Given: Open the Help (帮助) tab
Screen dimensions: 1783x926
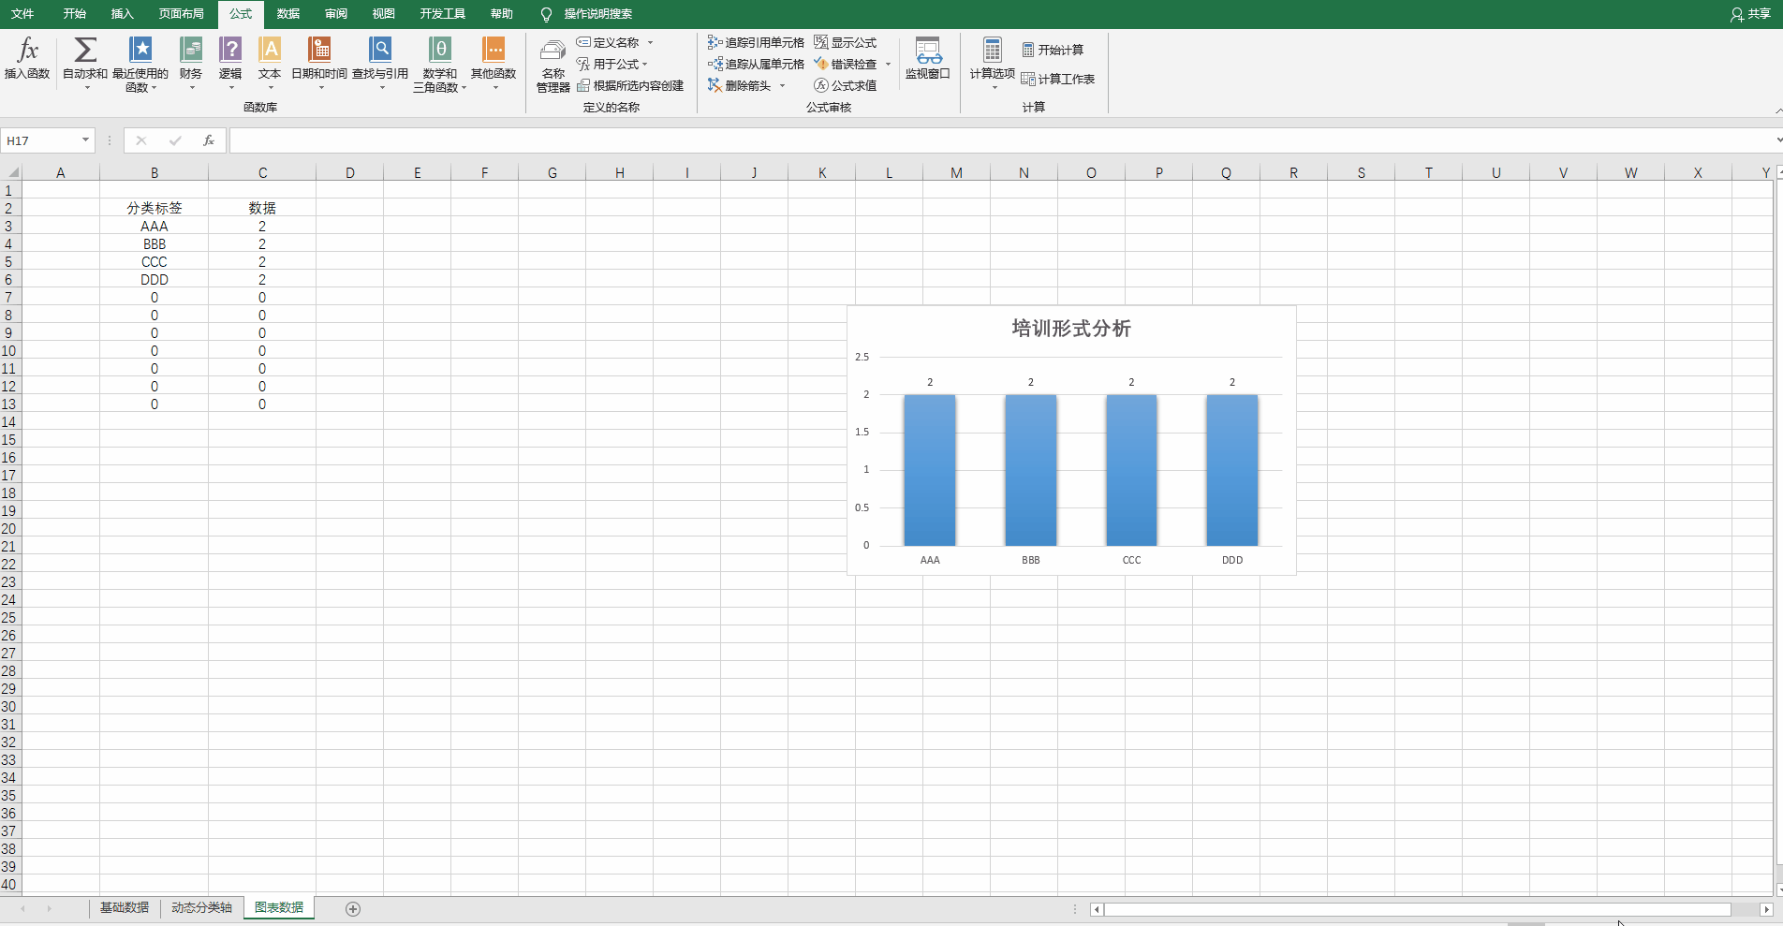Looking at the screenshot, I should (x=502, y=14).
